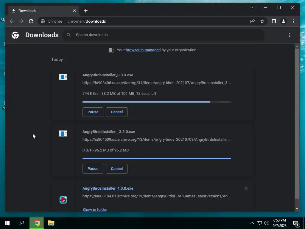Click the Angry Birds icon for AngryBirdsInstaller_4.0.0.exe

(63, 200)
